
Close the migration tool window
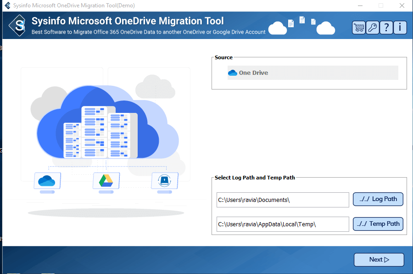[402, 6]
